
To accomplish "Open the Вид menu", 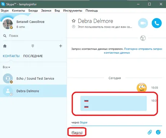I will (57, 11).
